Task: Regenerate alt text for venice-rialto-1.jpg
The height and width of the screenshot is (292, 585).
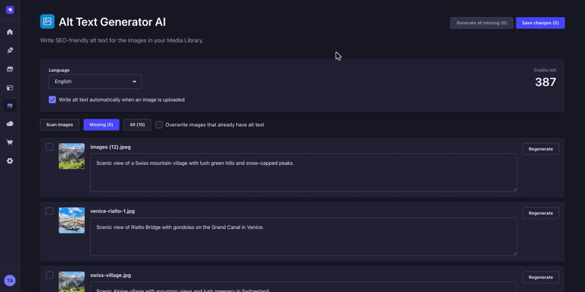Action: point(541,213)
